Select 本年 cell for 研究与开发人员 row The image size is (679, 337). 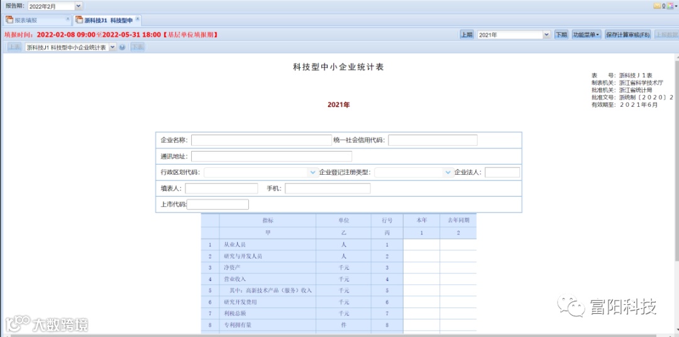pos(421,256)
